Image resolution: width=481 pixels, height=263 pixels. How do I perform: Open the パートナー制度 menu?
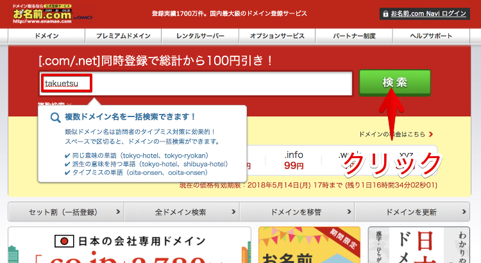pyautogui.click(x=354, y=36)
